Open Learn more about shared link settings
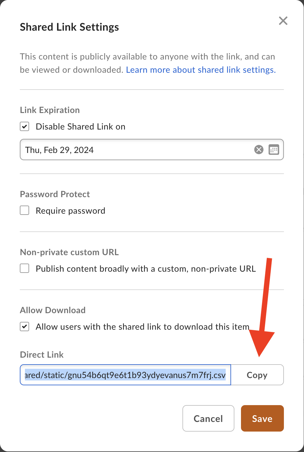The height and width of the screenshot is (452, 304). 200,70
